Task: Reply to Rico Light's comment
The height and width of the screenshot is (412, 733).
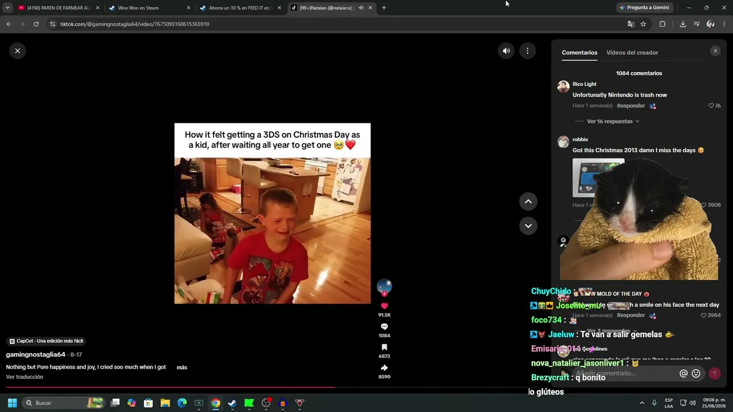Action: click(631, 106)
